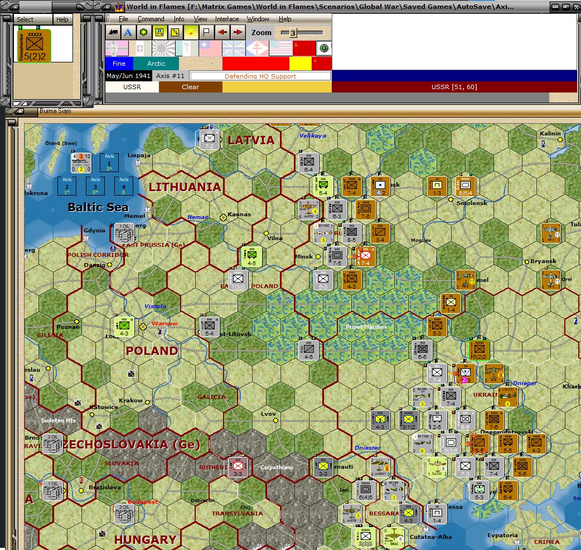This screenshot has height=550, width=581.
Task: Toggle the highlighted sun weather icon
Action: tap(191, 32)
